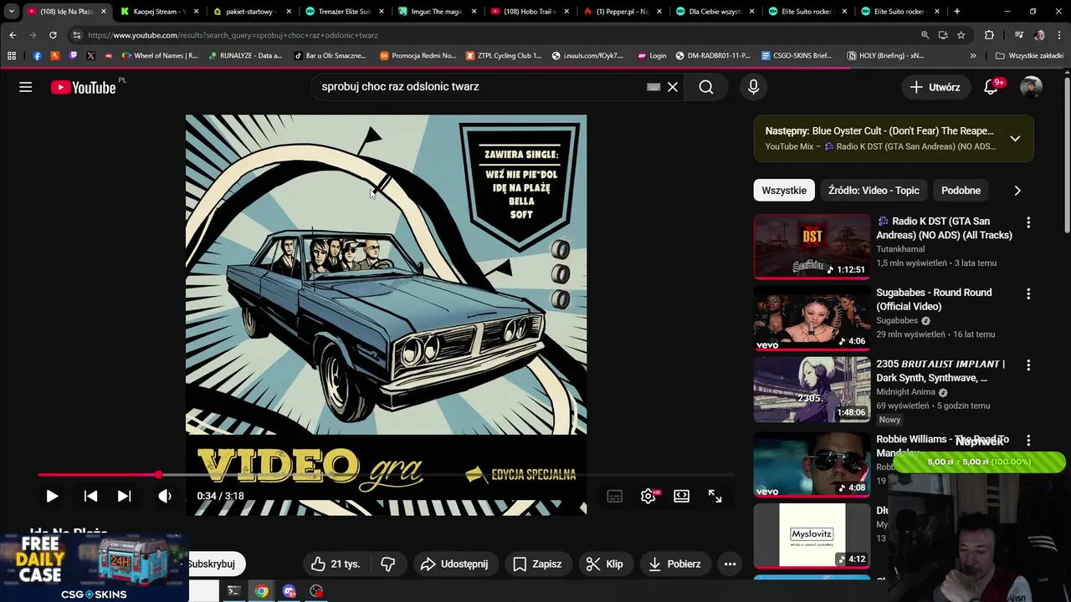
Task: Open Twitch bookmark icon
Action: click(x=73, y=56)
